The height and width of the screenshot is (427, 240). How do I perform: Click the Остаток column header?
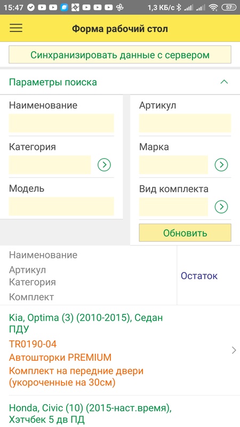[199, 276]
